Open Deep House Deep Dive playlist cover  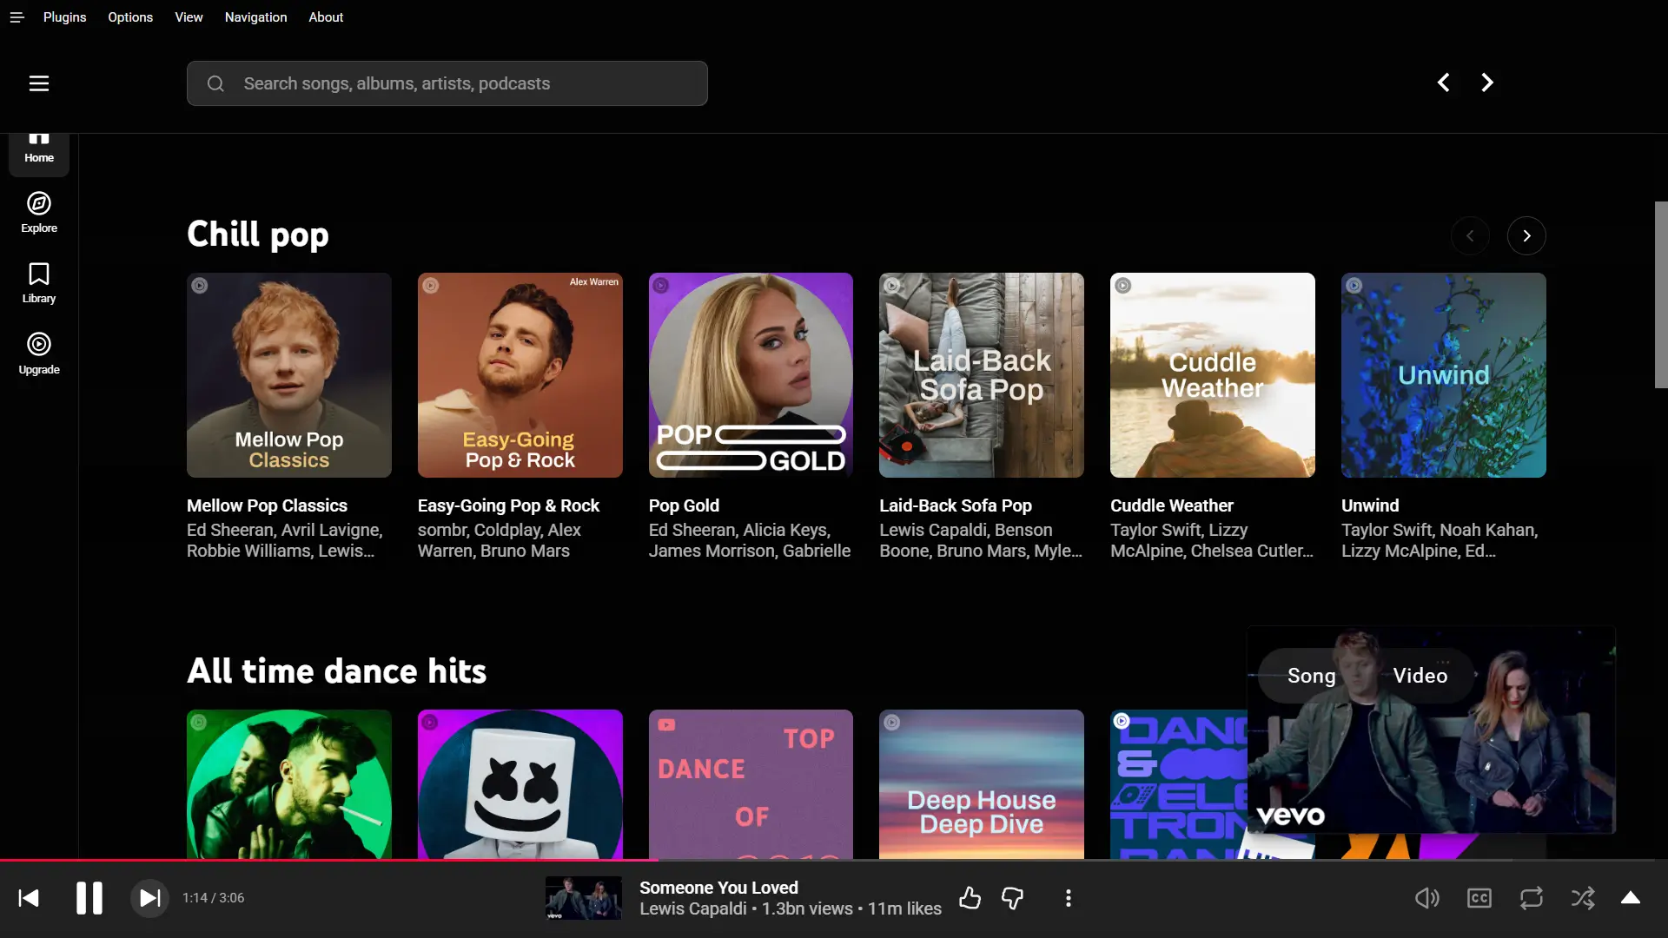[982, 784]
